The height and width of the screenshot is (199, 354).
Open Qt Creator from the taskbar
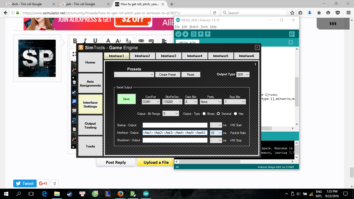pos(133,194)
